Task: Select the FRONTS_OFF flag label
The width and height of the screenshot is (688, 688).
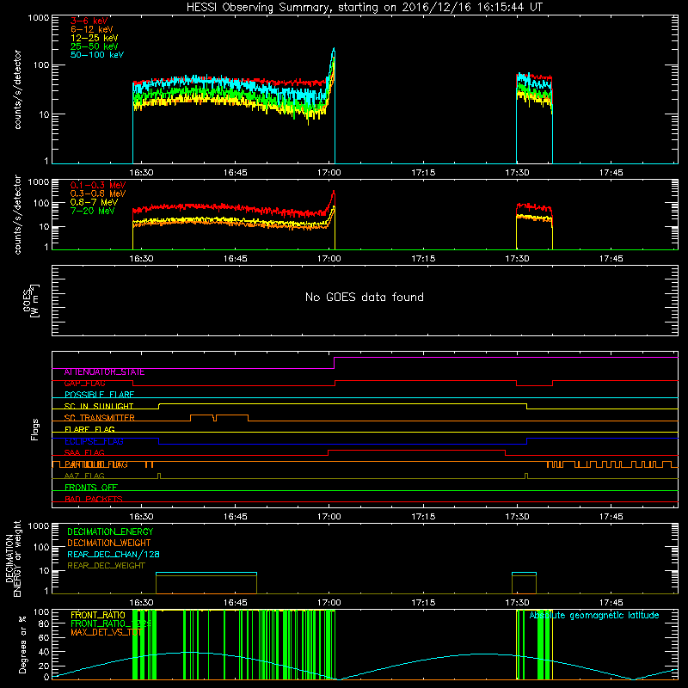Action: coord(91,487)
